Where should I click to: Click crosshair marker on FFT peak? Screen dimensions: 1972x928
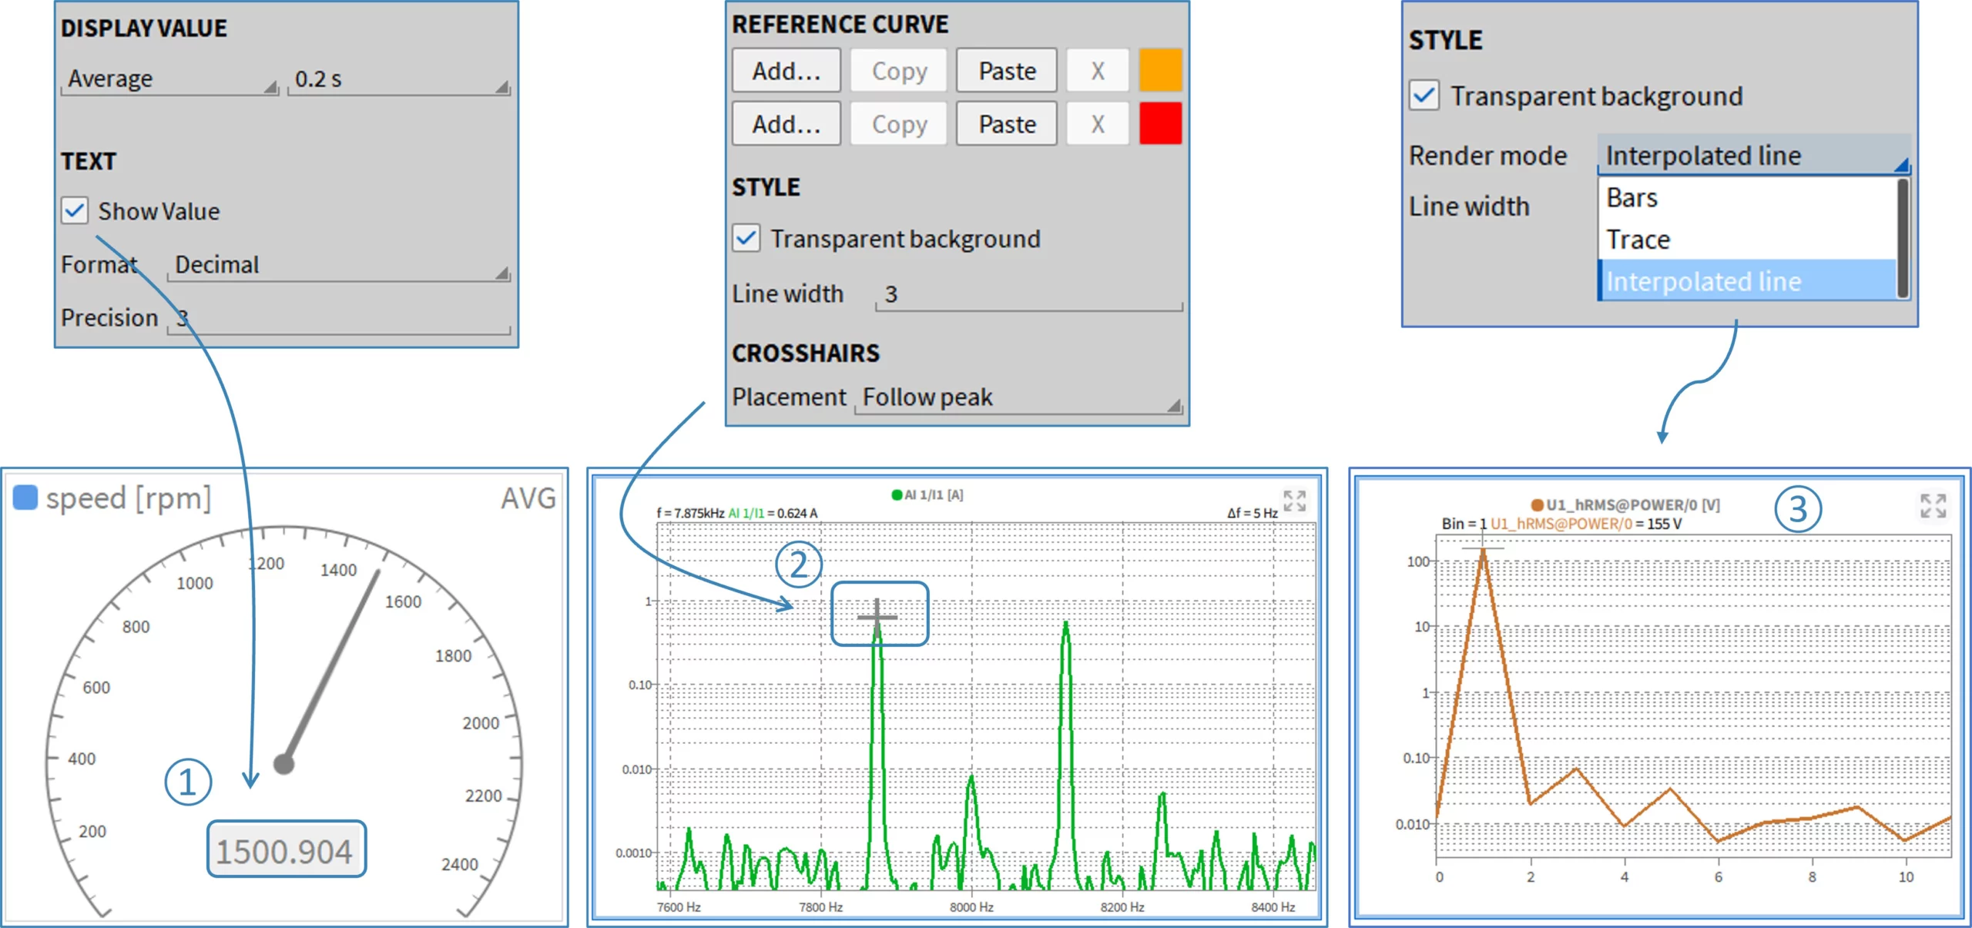point(877,616)
